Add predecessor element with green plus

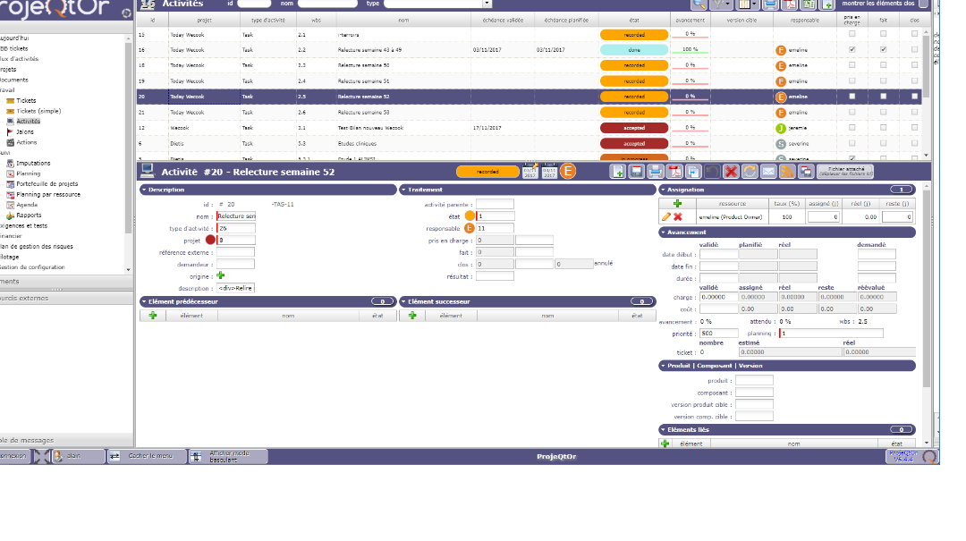click(153, 316)
